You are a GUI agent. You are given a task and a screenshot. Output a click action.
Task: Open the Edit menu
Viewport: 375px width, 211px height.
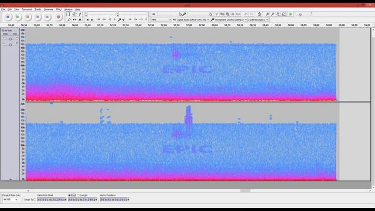[x=9, y=9]
